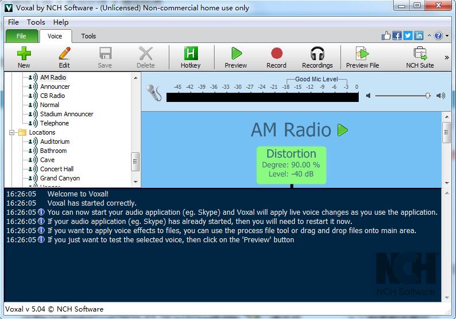Viewport: 456px width, 319px height.
Task: Play AM Radio using green triangle
Action: coord(343,130)
